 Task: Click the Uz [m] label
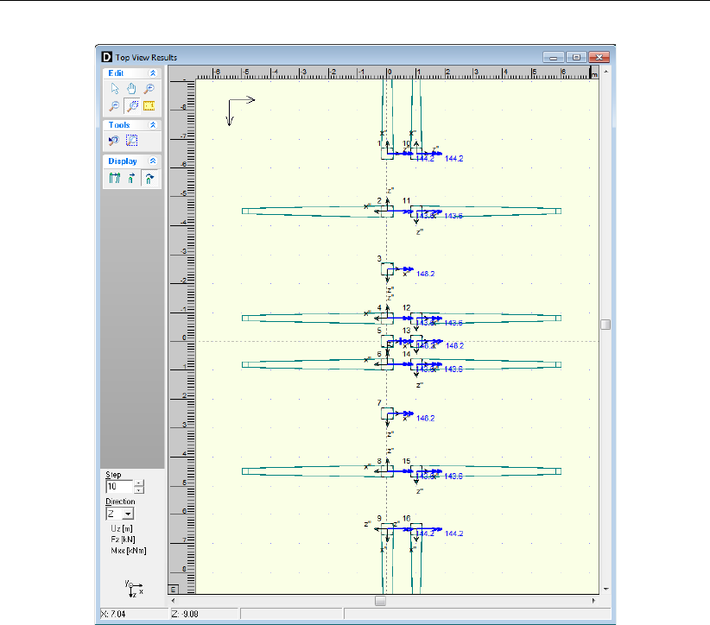click(x=121, y=528)
